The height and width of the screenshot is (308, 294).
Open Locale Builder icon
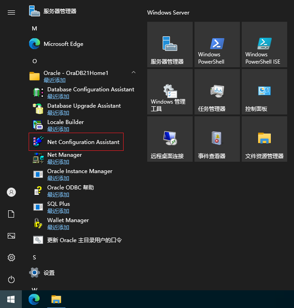tap(38, 125)
